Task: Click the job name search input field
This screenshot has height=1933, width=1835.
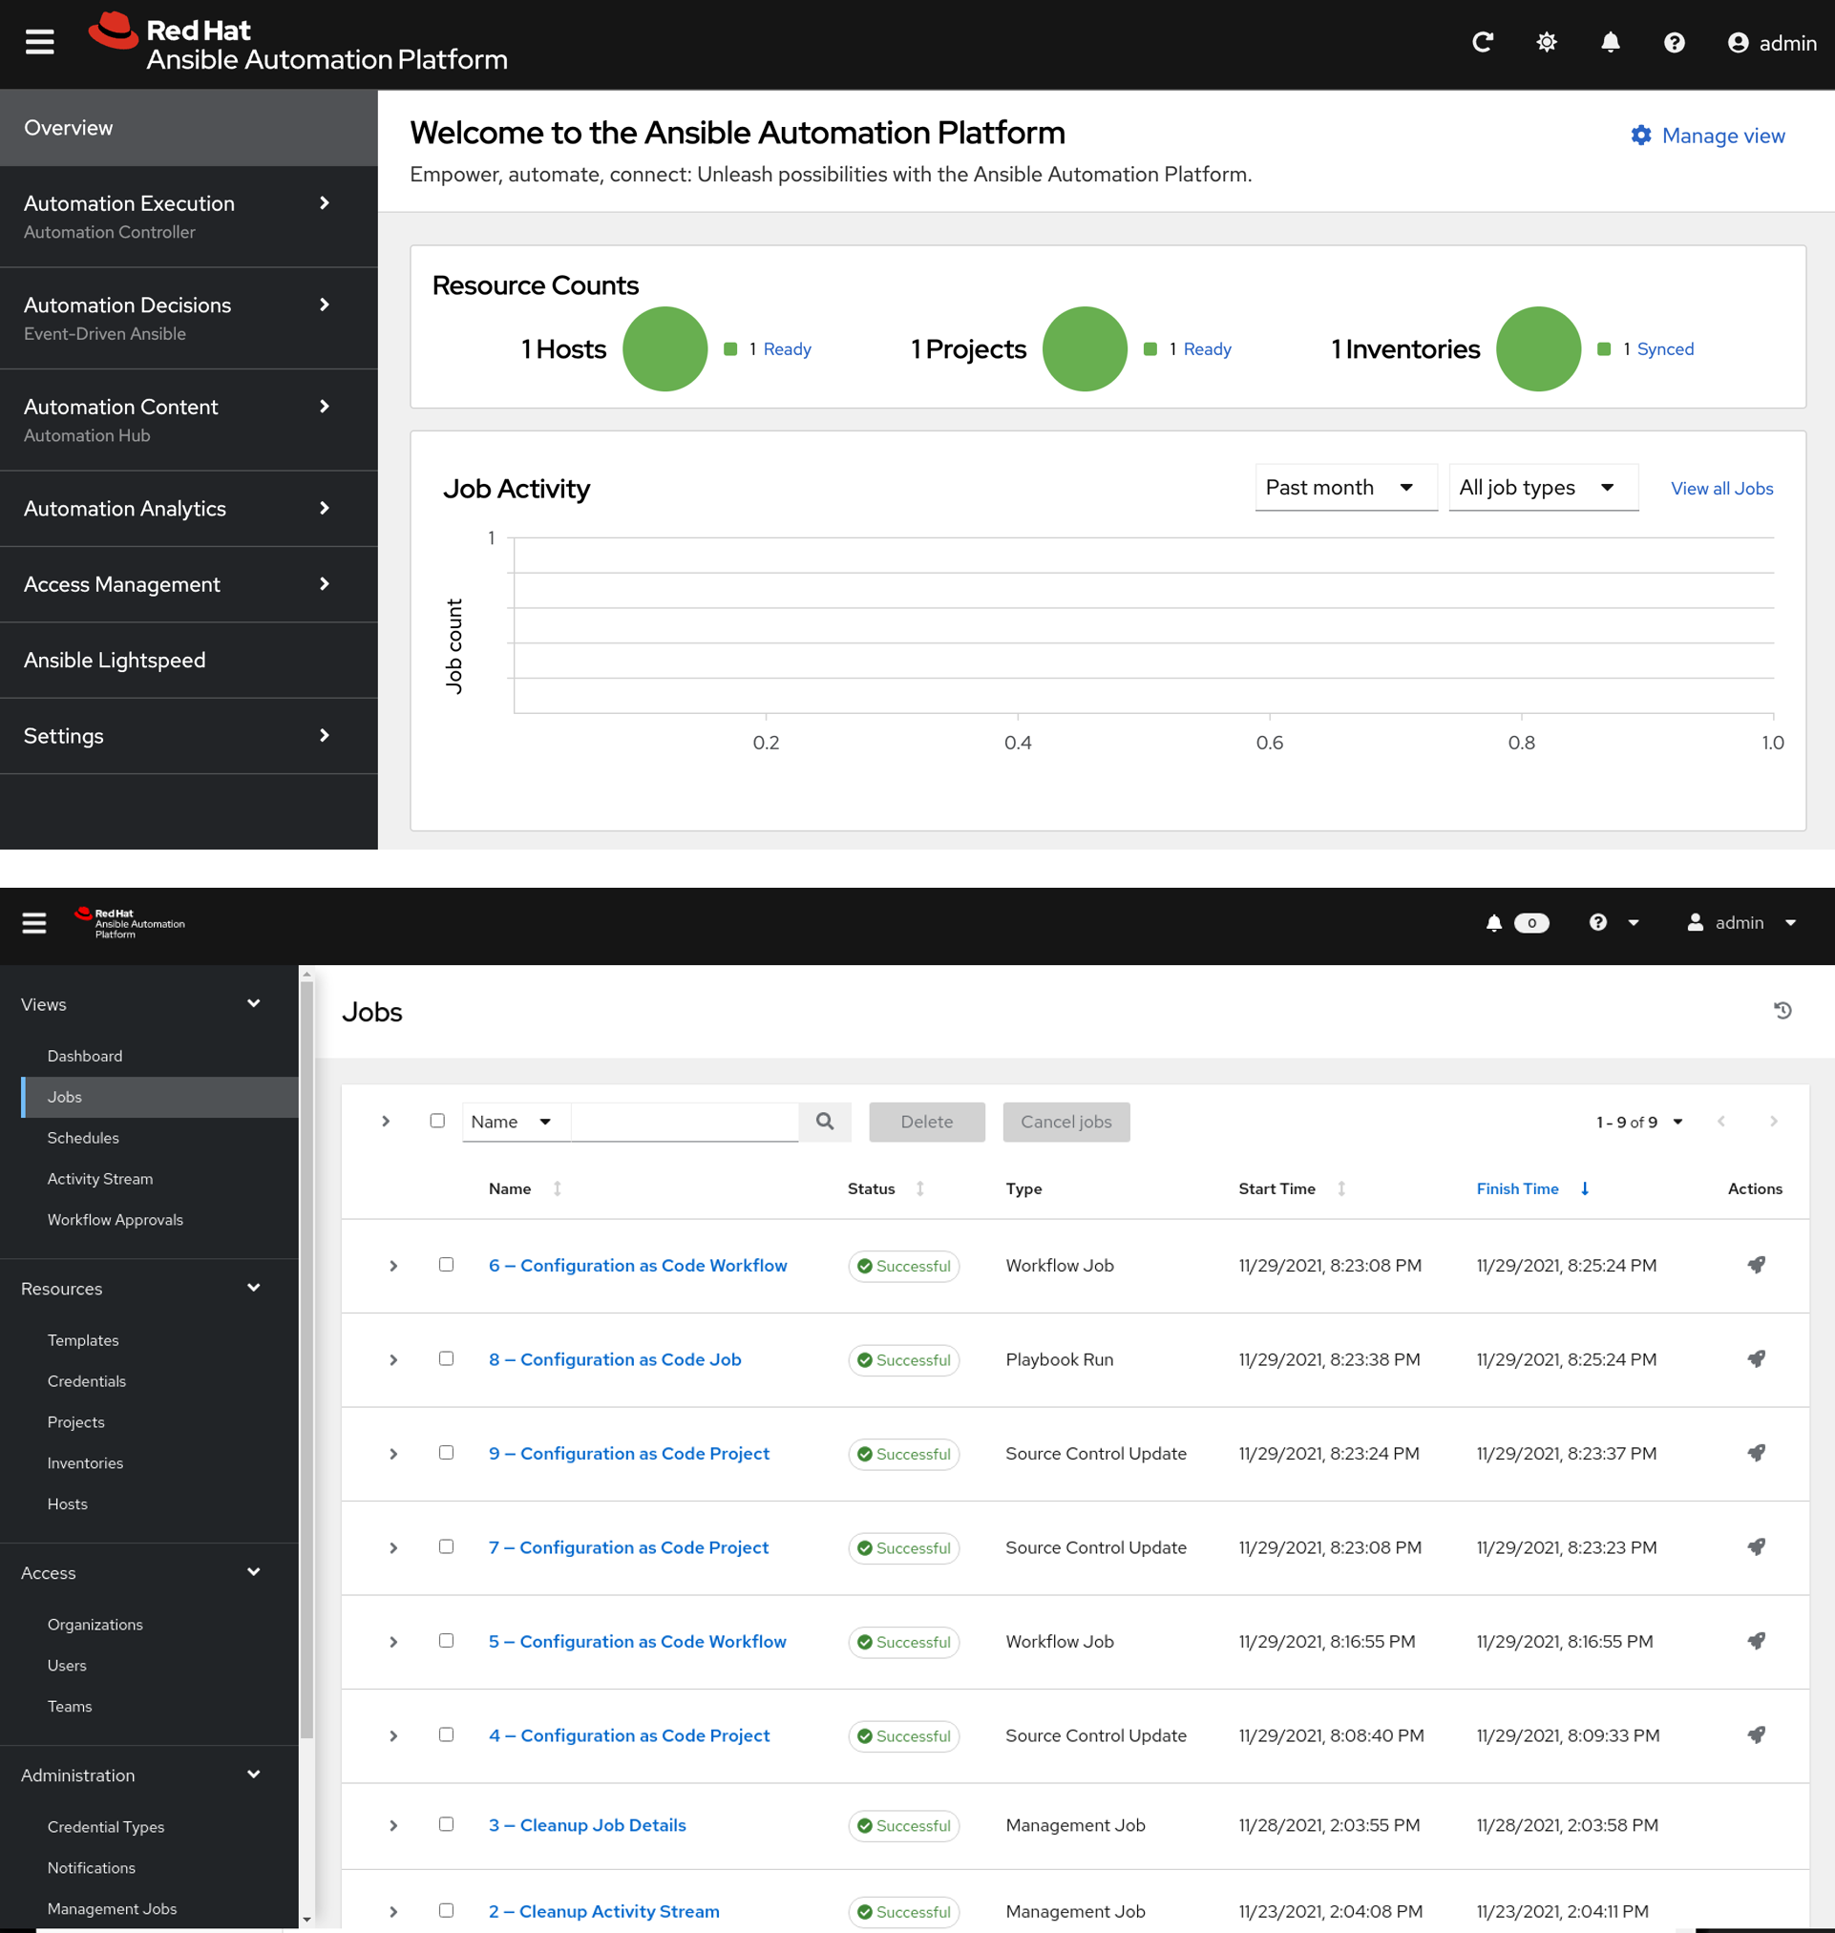Action: 685,1122
